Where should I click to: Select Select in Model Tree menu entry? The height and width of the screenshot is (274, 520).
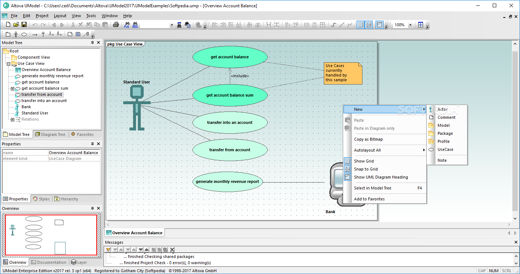pos(385,188)
